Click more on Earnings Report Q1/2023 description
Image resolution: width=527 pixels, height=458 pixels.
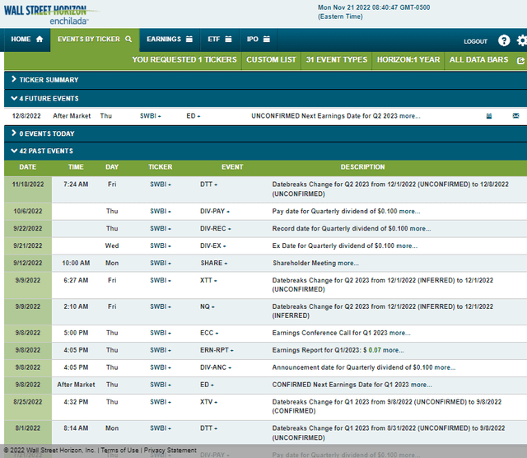coord(394,350)
